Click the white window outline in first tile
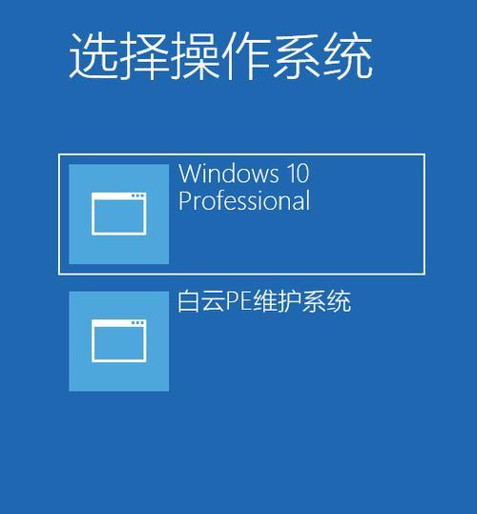The height and width of the screenshot is (514, 477). (x=118, y=214)
